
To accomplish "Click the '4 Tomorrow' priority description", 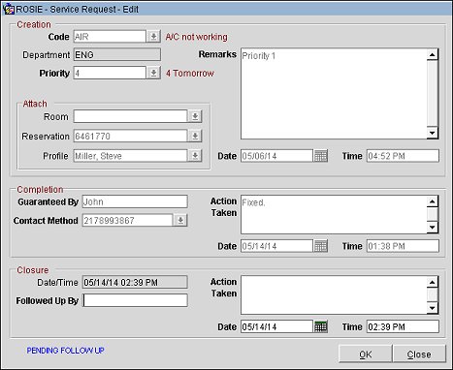I will [190, 74].
